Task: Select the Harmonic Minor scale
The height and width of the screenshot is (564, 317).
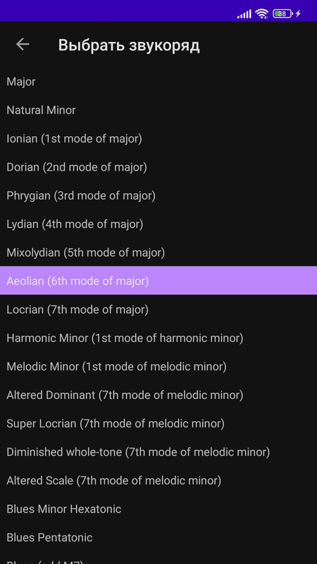Action: pyautogui.click(x=158, y=338)
